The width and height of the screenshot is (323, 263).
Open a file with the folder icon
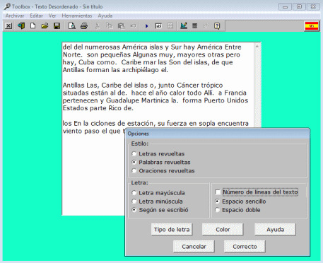point(45,26)
